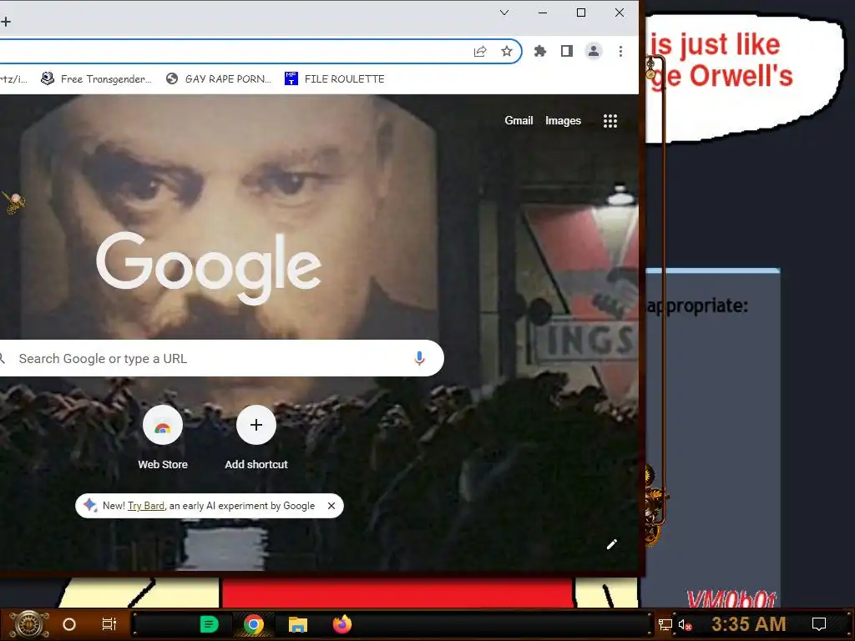Expand the Chrome tab search chevron

click(x=504, y=13)
